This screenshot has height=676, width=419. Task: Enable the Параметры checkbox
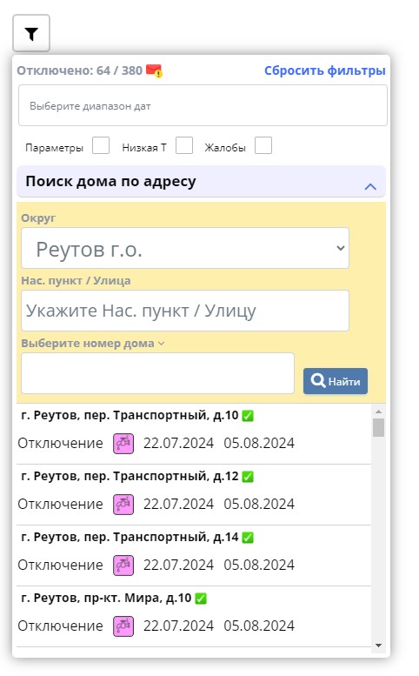coord(101,145)
